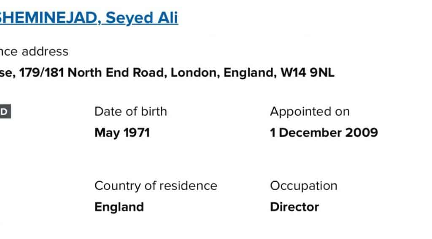Click England in the address line
432x239 pixels.
248,72
